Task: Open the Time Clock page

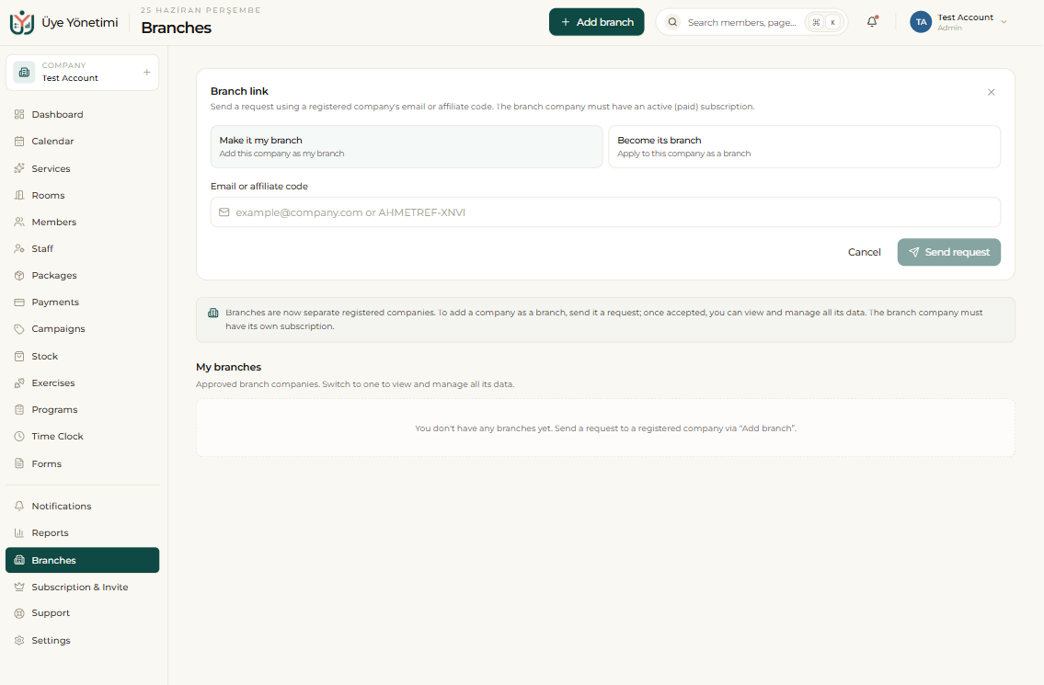Action: click(82, 436)
